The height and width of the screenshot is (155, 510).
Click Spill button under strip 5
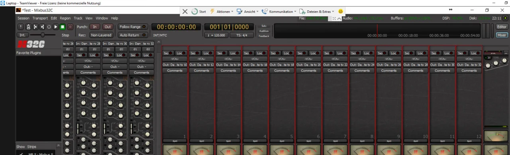pyautogui.click(x=282, y=141)
